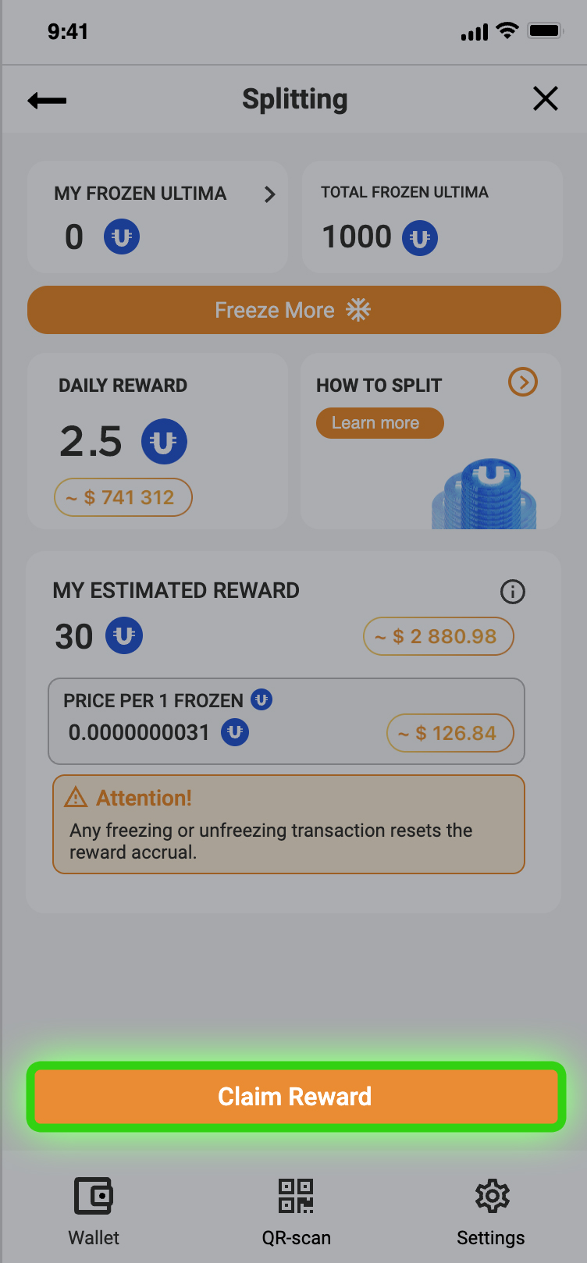Click the ~ $ 741 312 value badge
Image resolution: width=587 pixels, height=1263 pixels.
point(123,497)
